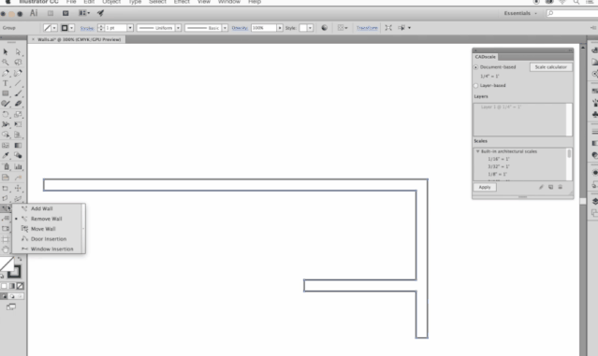The width and height of the screenshot is (598, 356).
Task: Open the Opacity dropdown arrow
Action: point(280,28)
